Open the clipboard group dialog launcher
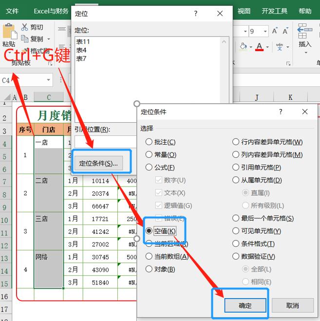Image resolution: width=320 pixels, height=321 pixels. pyautogui.click(x=50, y=64)
